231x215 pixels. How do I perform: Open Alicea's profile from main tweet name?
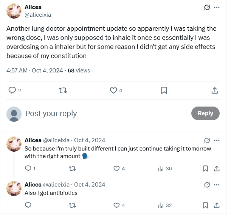click(34, 7)
